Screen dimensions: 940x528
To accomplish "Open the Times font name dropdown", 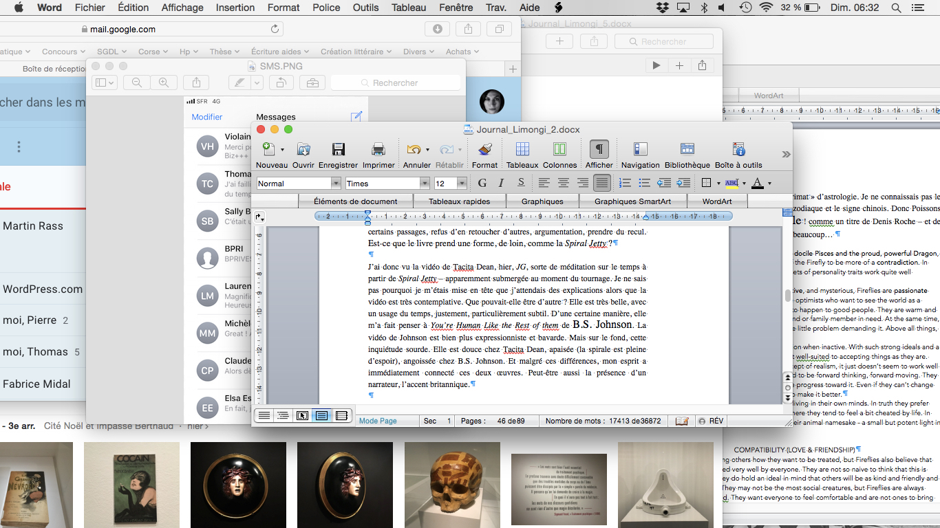I will pos(425,184).
